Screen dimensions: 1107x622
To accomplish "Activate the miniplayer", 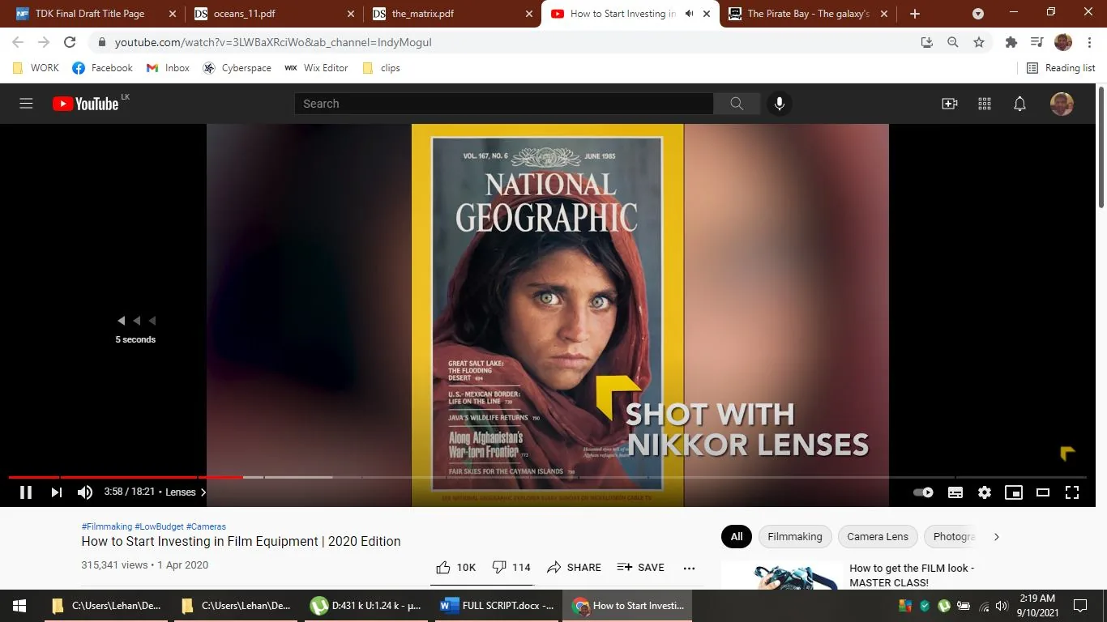I will point(1014,492).
